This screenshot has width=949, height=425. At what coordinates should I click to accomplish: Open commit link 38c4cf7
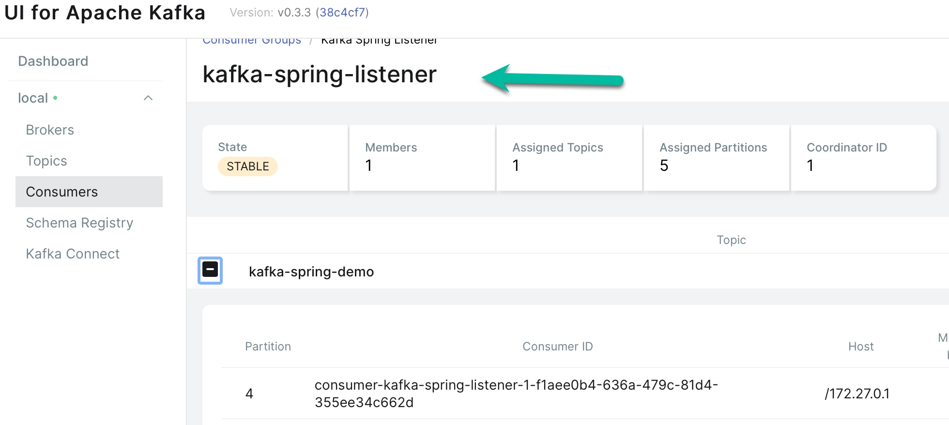[x=342, y=13]
